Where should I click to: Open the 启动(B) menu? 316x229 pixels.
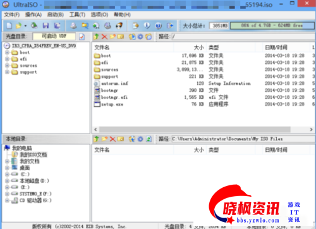(x=55, y=15)
